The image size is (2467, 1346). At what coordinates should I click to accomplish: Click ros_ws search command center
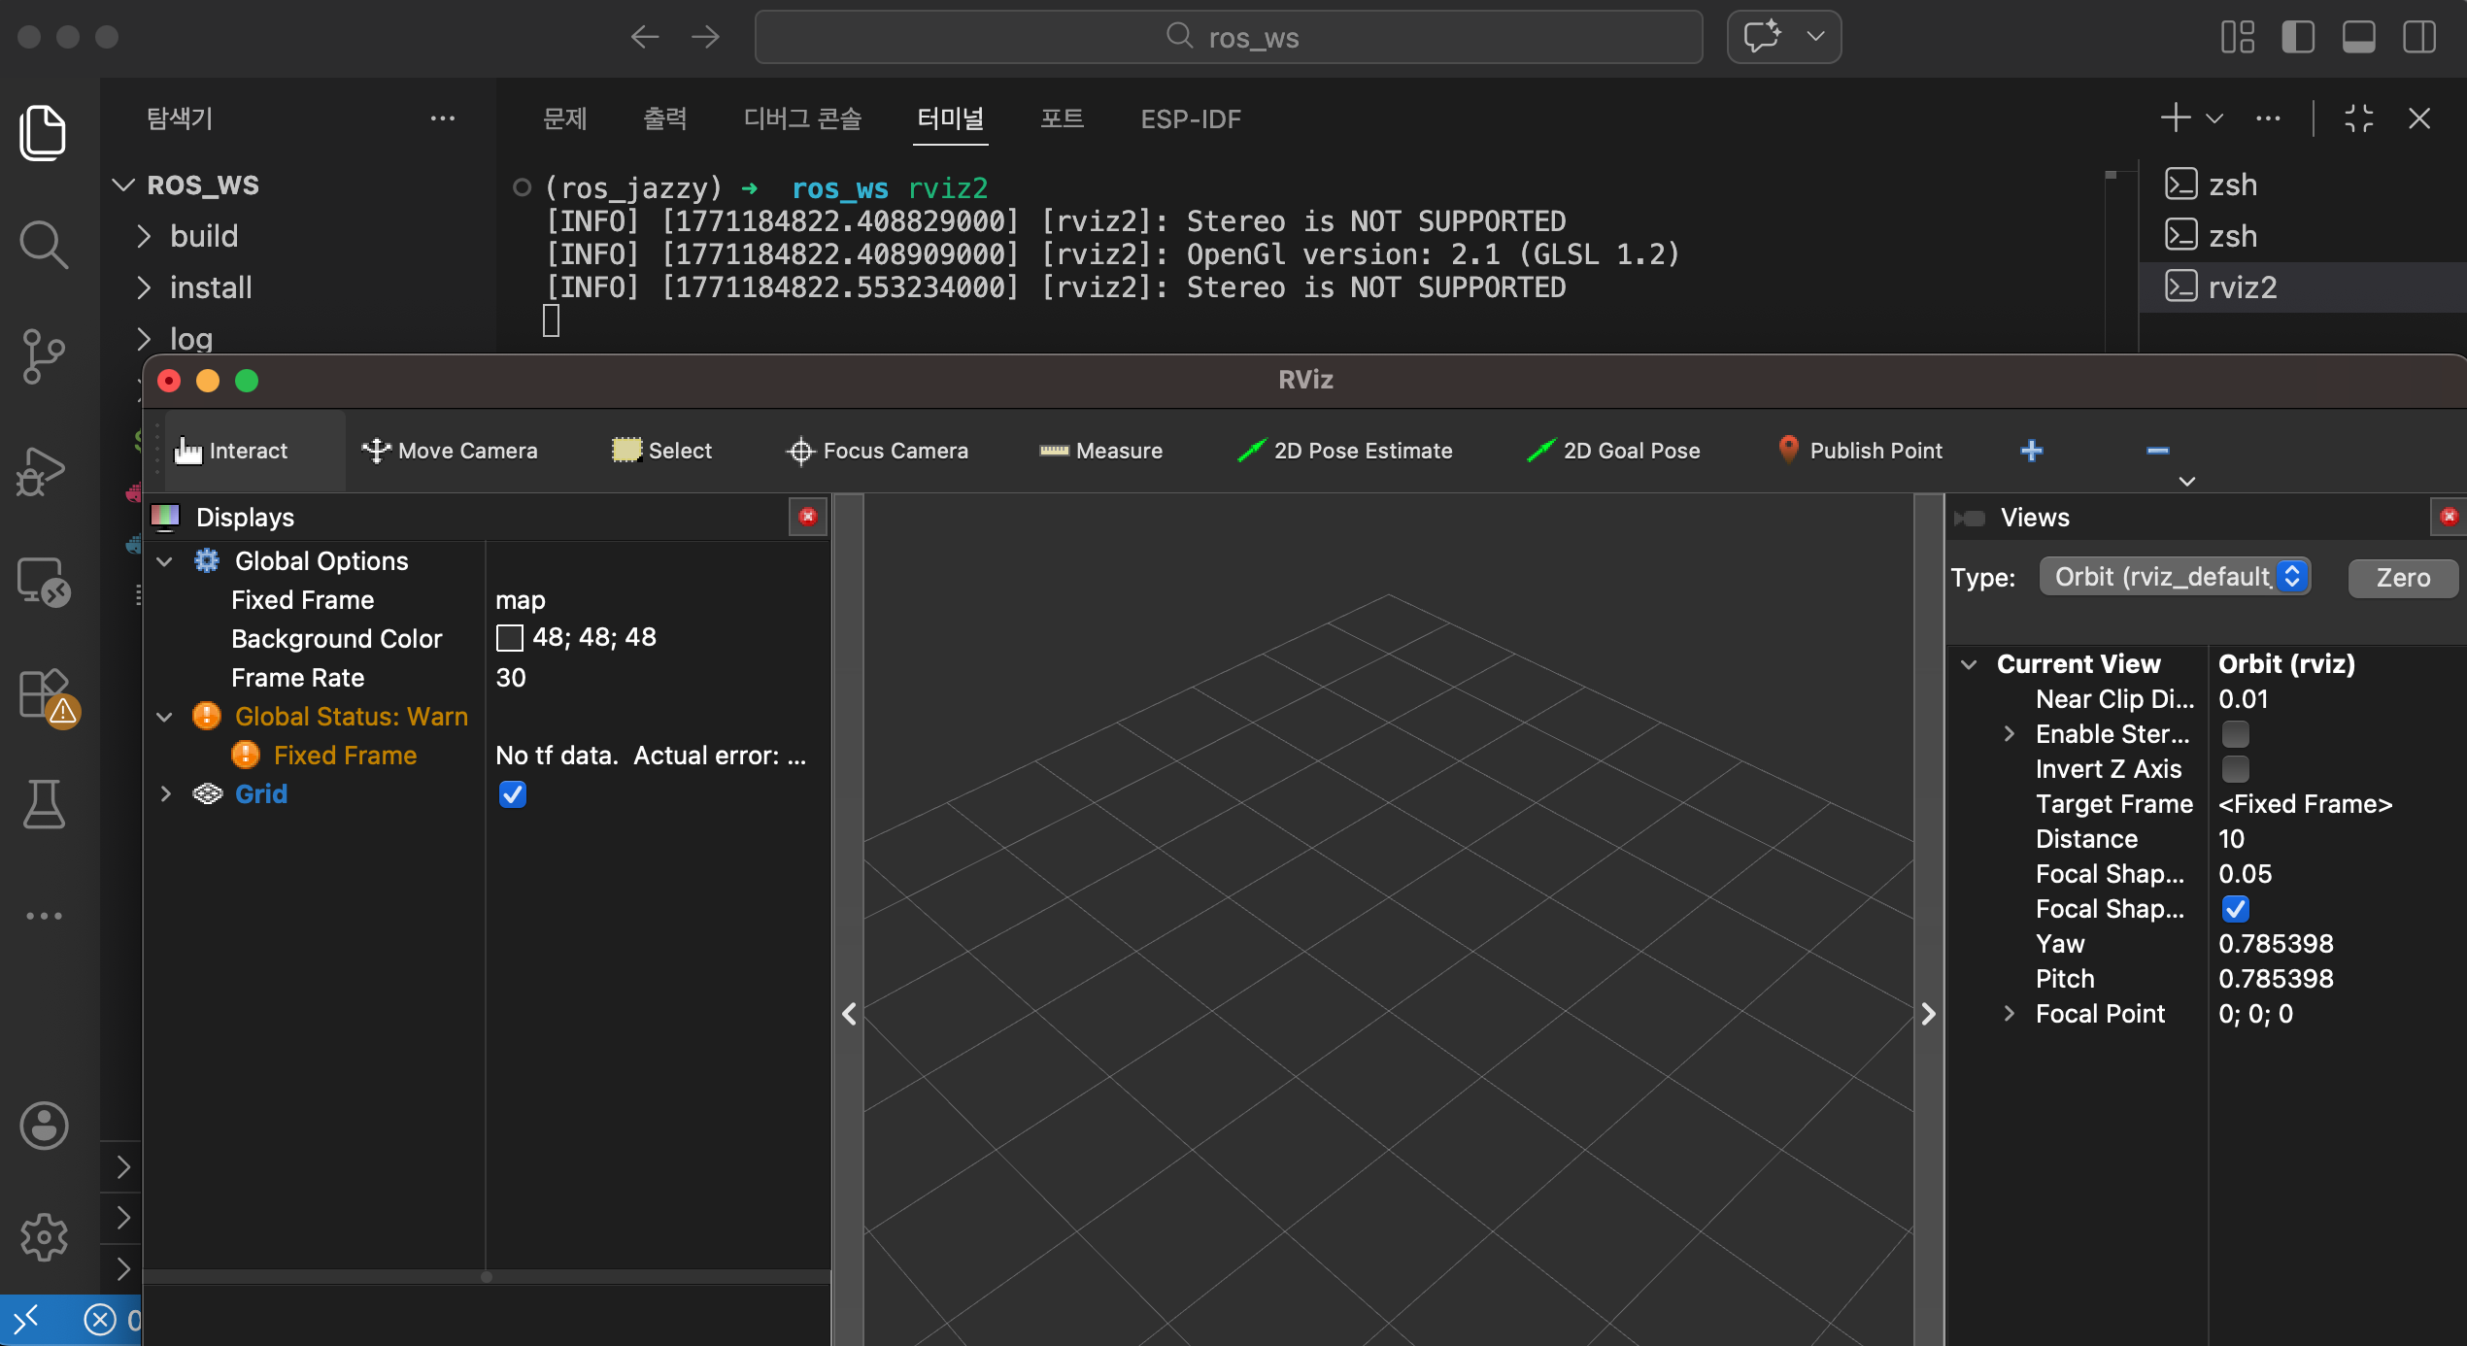pyautogui.click(x=1229, y=37)
